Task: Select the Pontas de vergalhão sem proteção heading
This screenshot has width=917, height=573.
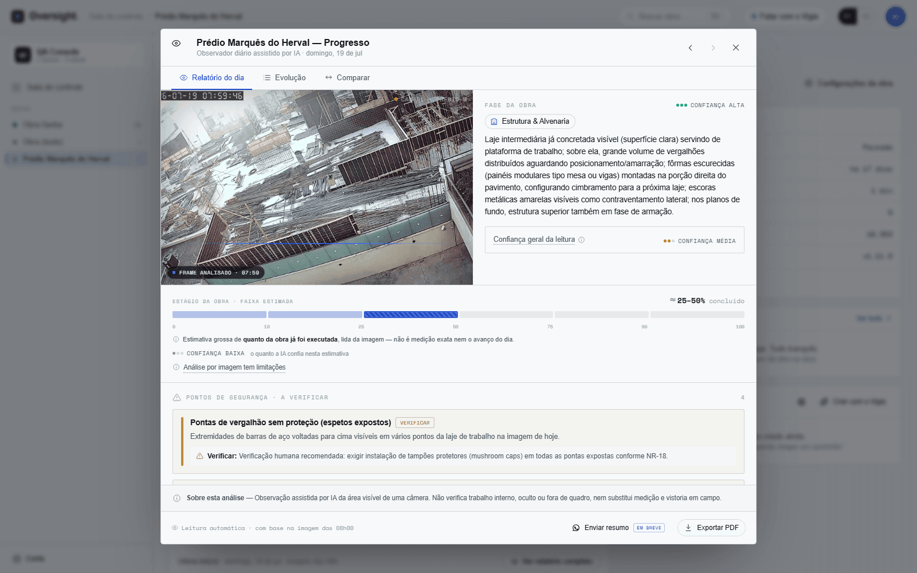Action: tap(291, 422)
